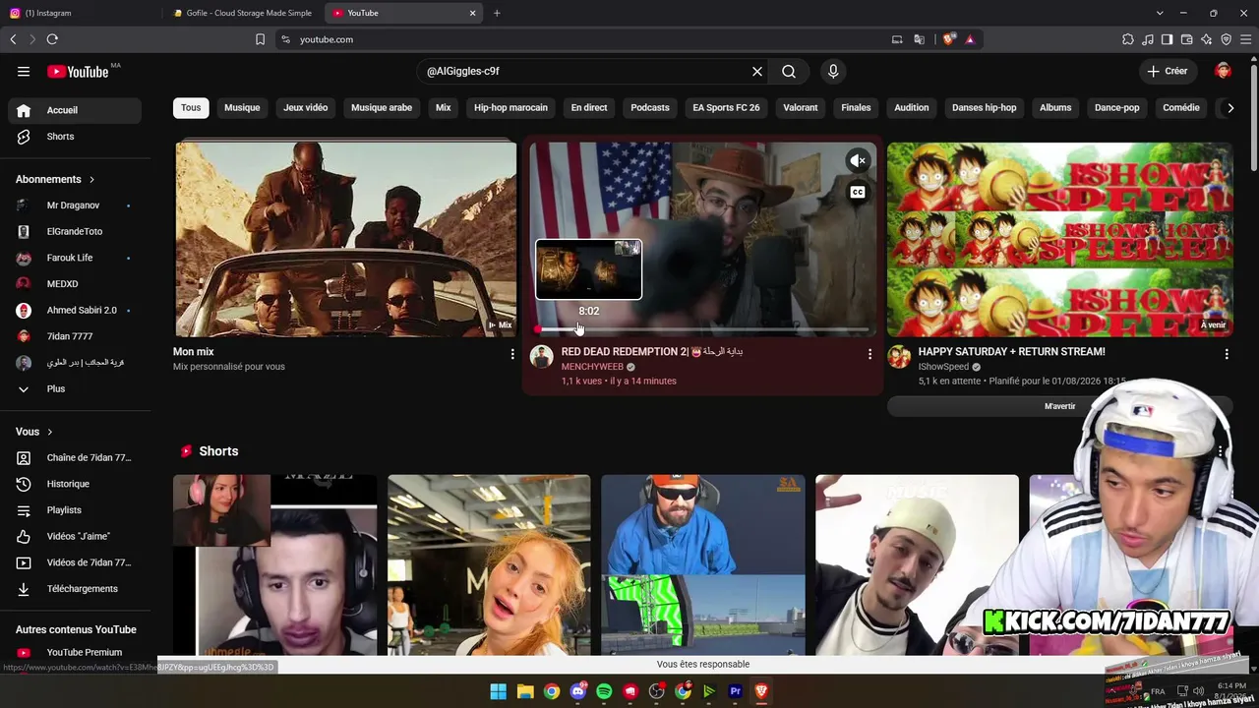Show more filter chips with the right arrow
This screenshot has width=1259, height=708.
(x=1229, y=107)
